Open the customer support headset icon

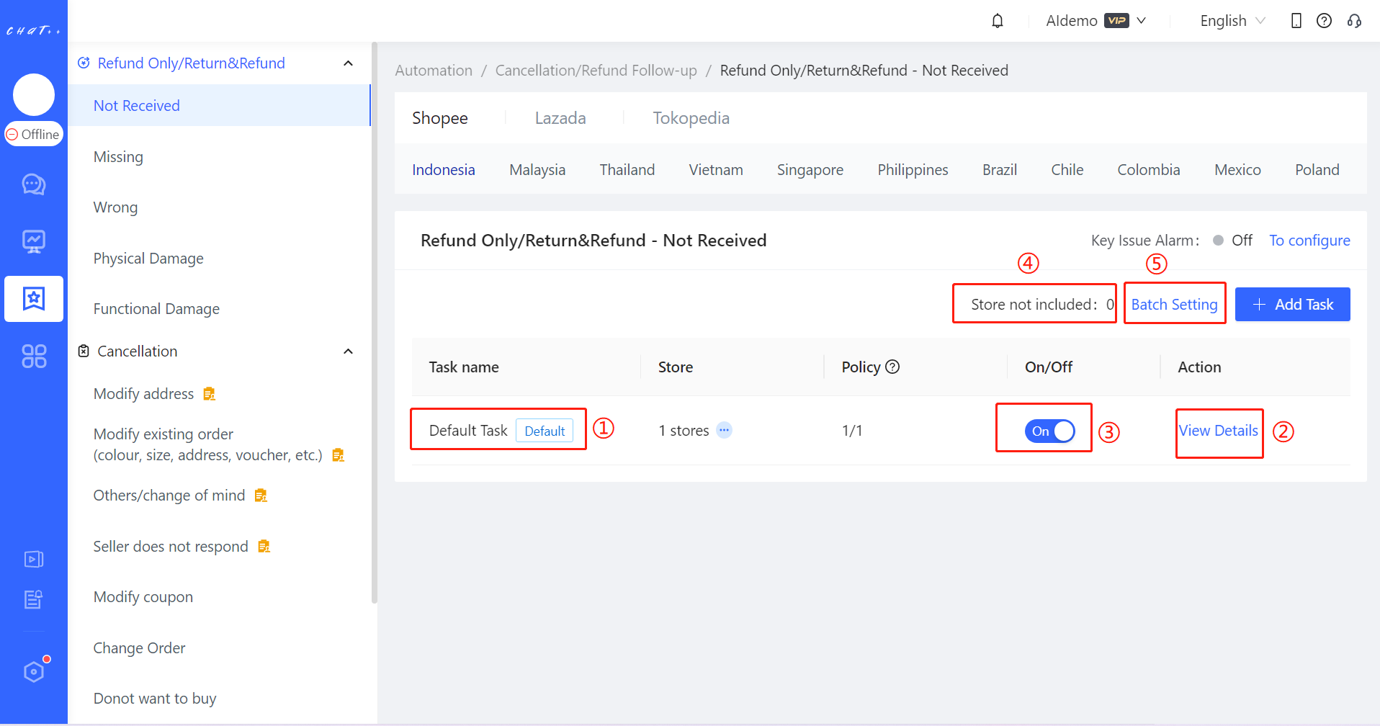tap(1354, 21)
